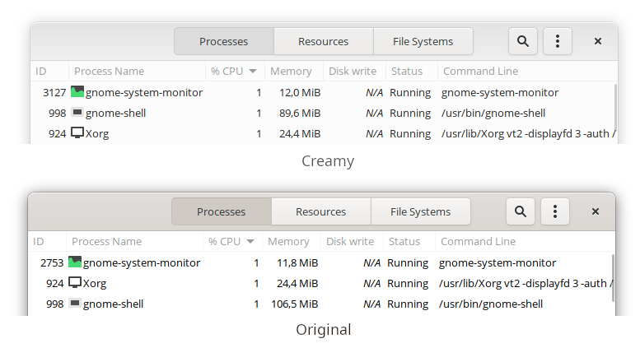The image size is (640, 348).
Task: Open the three-dot menu in Original window
Action: click(555, 211)
